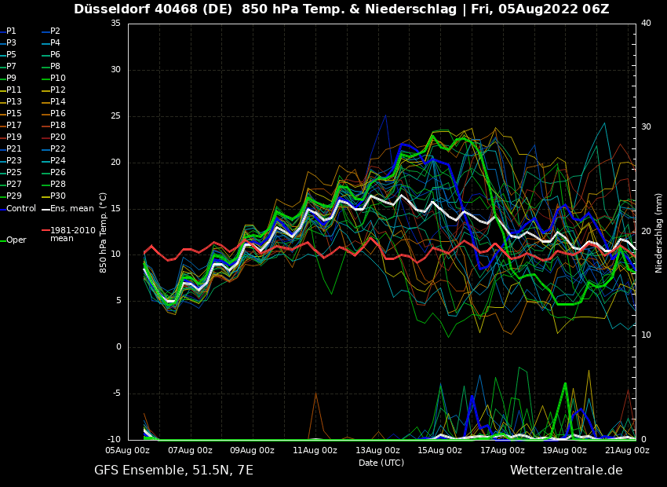Click the P1 legend entry
Image resolution: width=667 pixels, height=487 pixels.
[11, 31]
